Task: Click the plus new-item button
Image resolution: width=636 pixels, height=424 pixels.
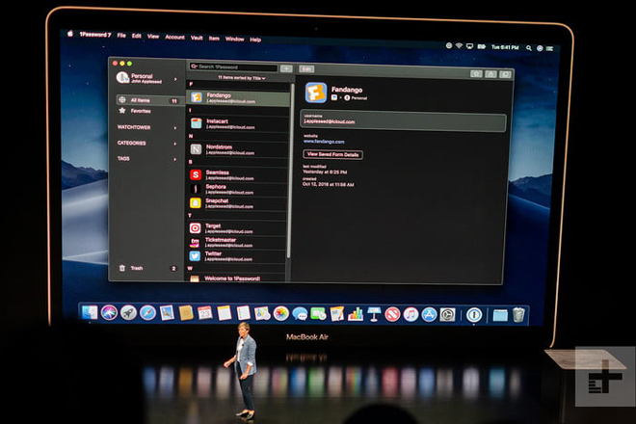Action: tap(286, 68)
